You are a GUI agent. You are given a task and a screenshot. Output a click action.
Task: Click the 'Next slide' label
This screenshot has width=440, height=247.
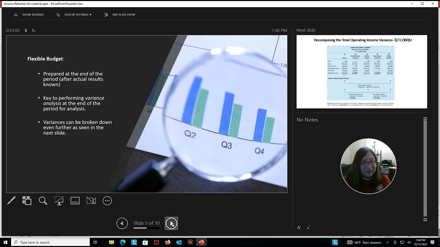click(x=306, y=30)
